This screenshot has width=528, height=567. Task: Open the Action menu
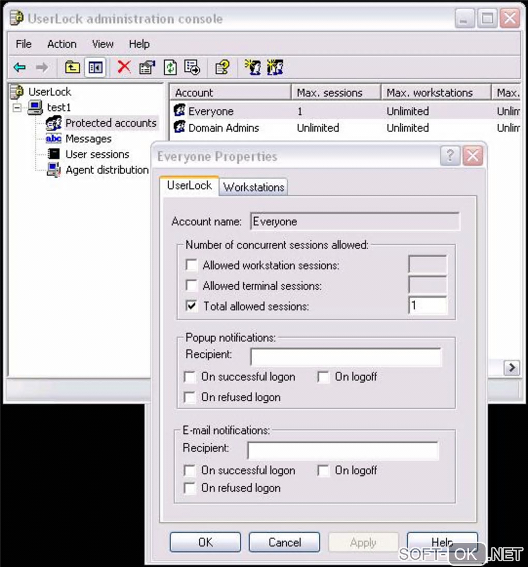62,44
